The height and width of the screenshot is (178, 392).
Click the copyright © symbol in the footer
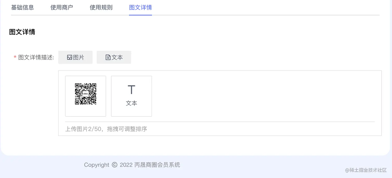pos(114,165)
